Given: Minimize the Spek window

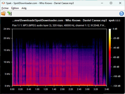Looking at the screenshot, I should (102, 3).
